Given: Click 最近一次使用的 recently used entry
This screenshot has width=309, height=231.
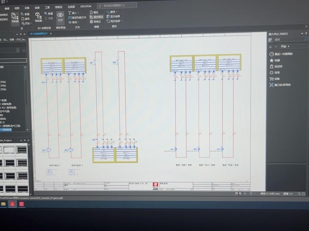Looking at the screenshot, I should pos(283,54).
